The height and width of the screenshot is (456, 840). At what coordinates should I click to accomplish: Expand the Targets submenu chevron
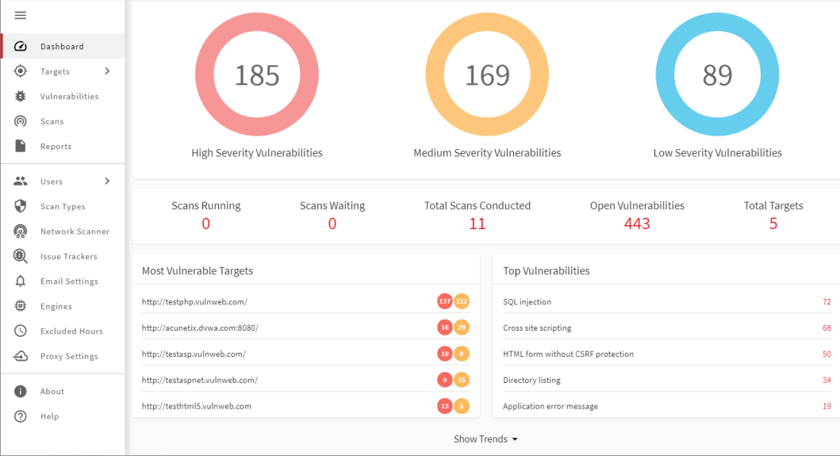pyautogui.click(x=107, y=71)
